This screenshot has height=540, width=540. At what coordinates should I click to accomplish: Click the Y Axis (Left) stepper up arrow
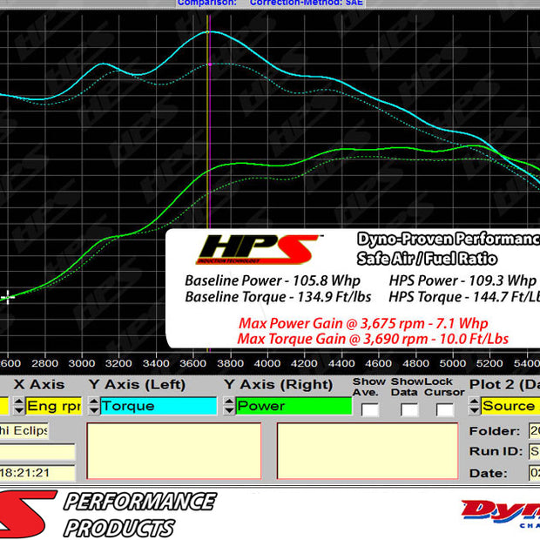94,402
